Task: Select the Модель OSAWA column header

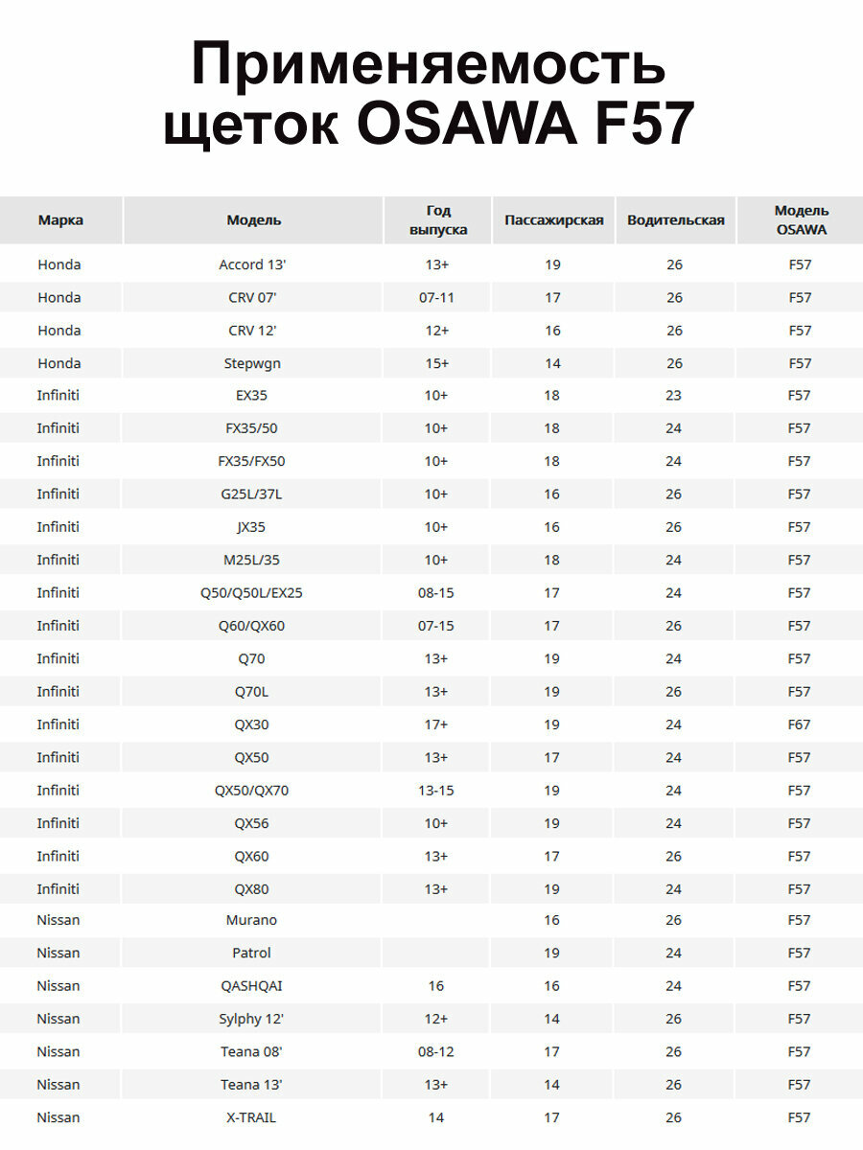Action: (x=801, y=220)
